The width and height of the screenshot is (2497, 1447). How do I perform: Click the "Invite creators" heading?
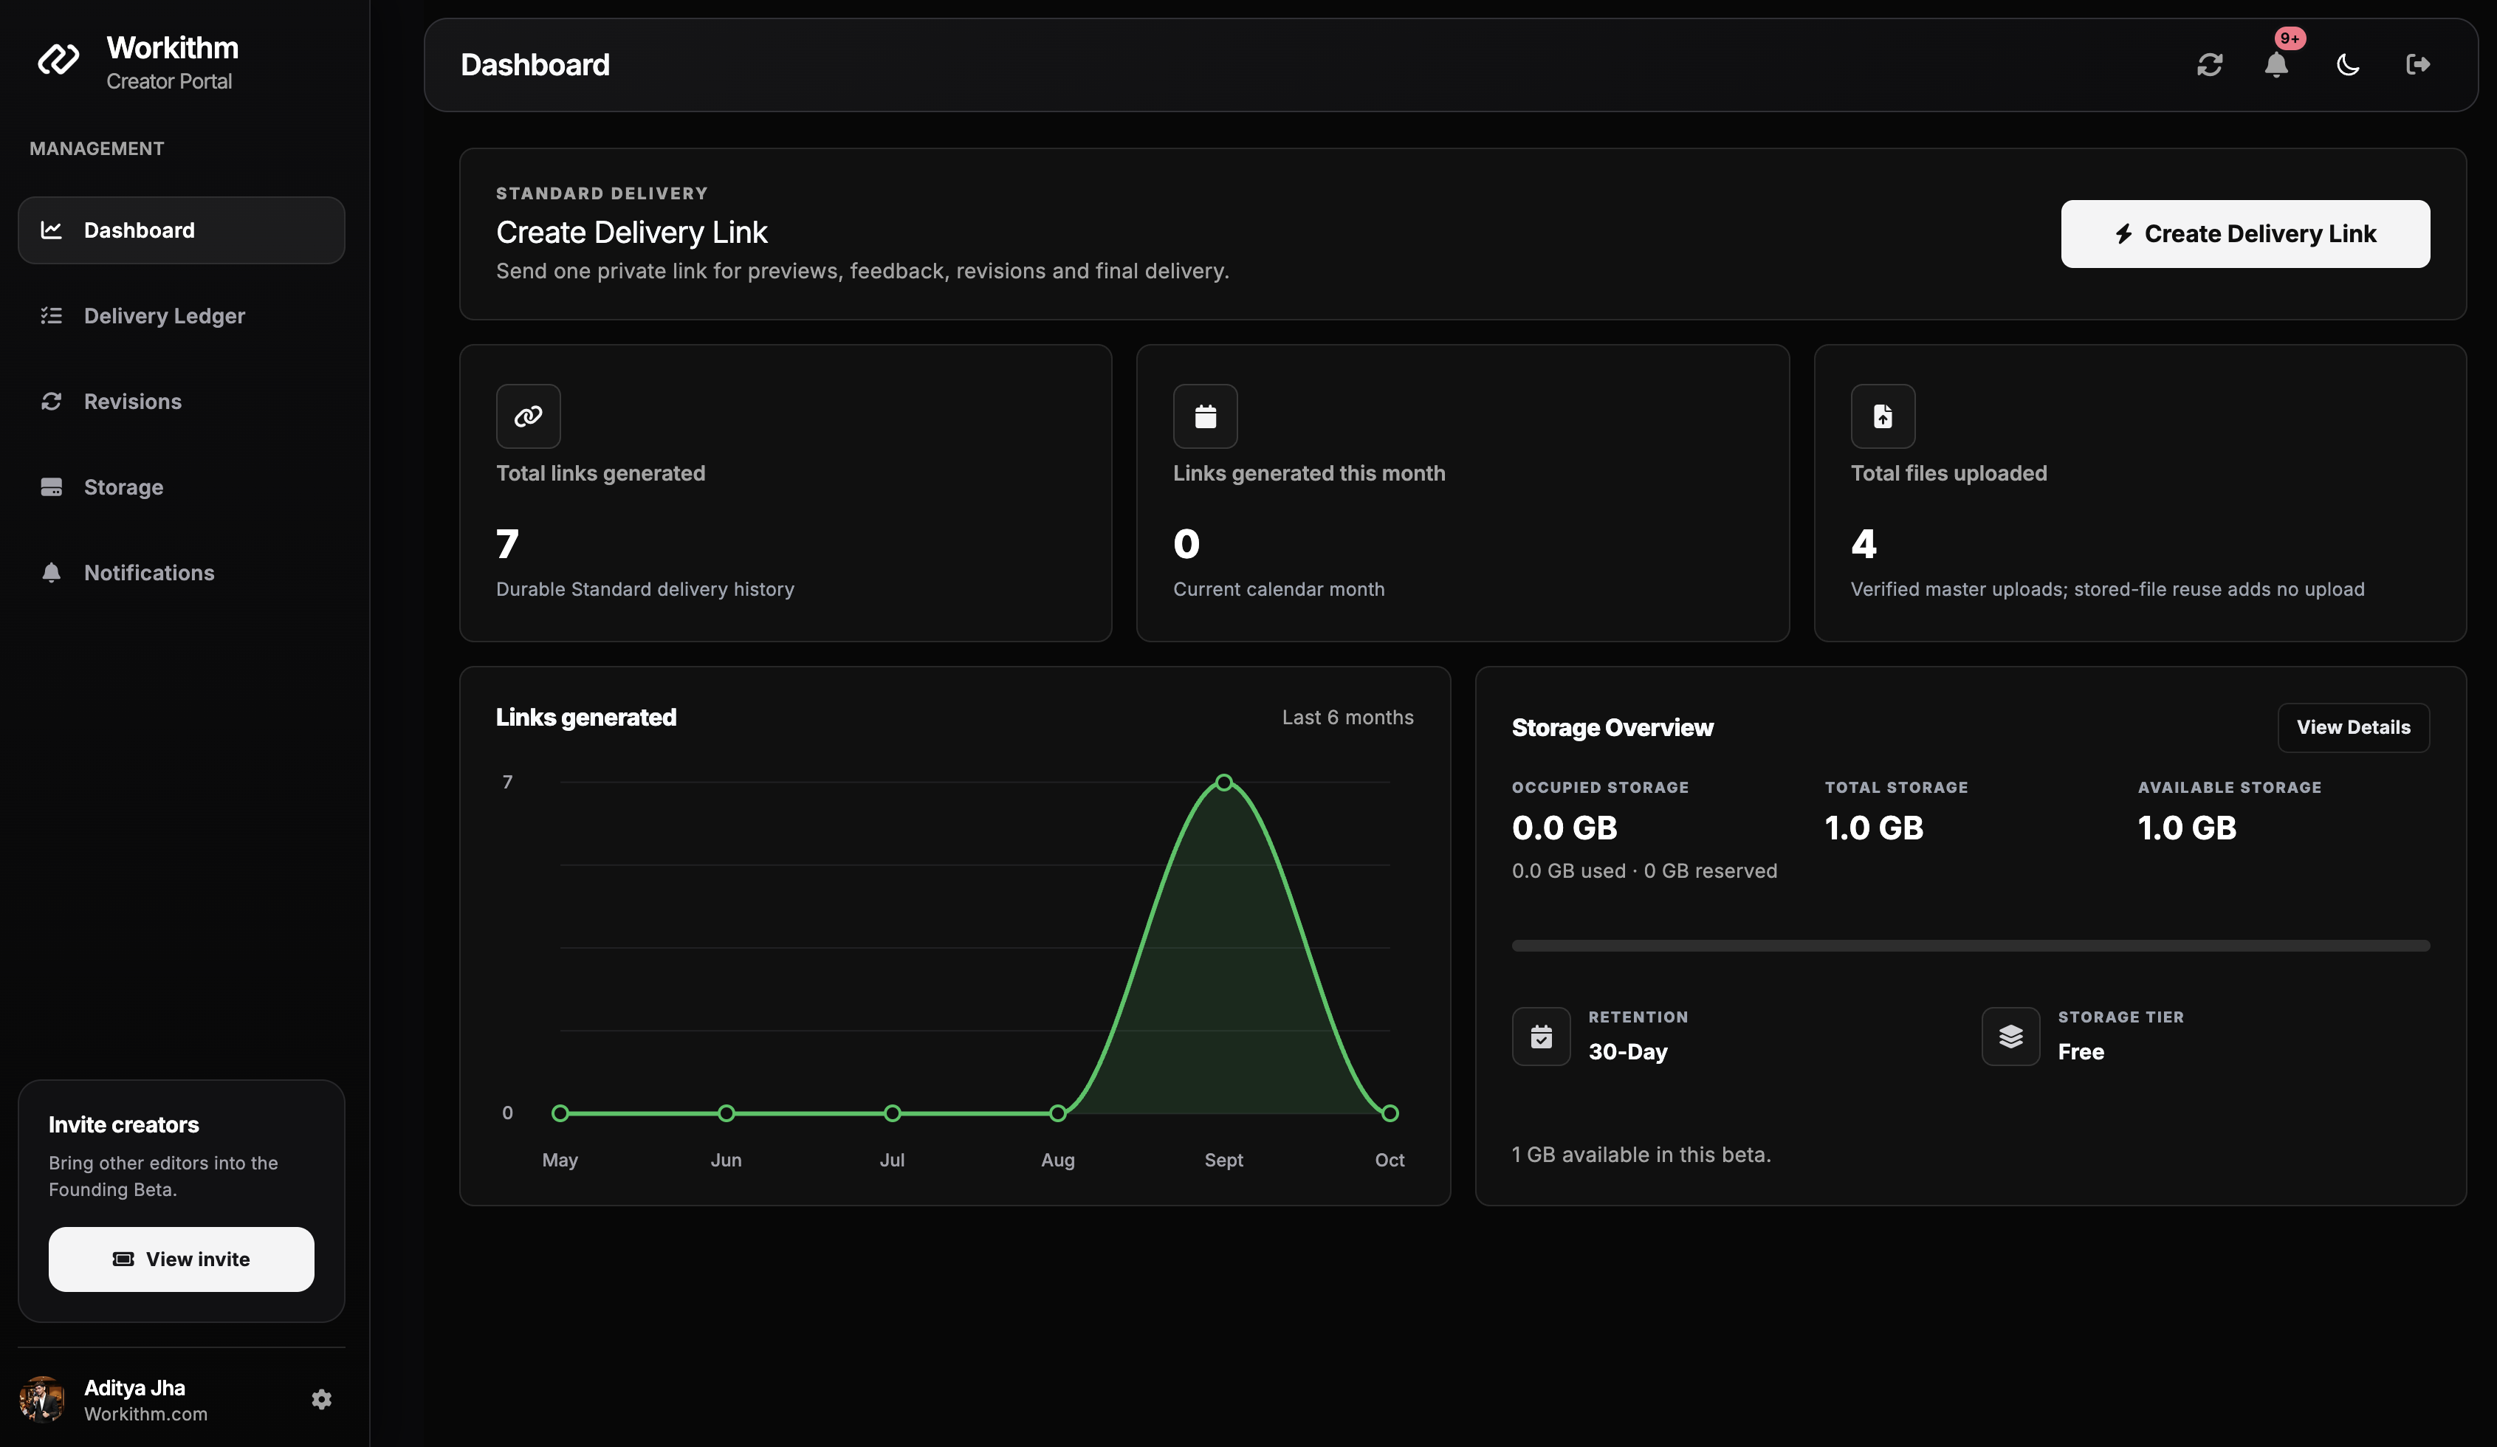click(124, 1125)
